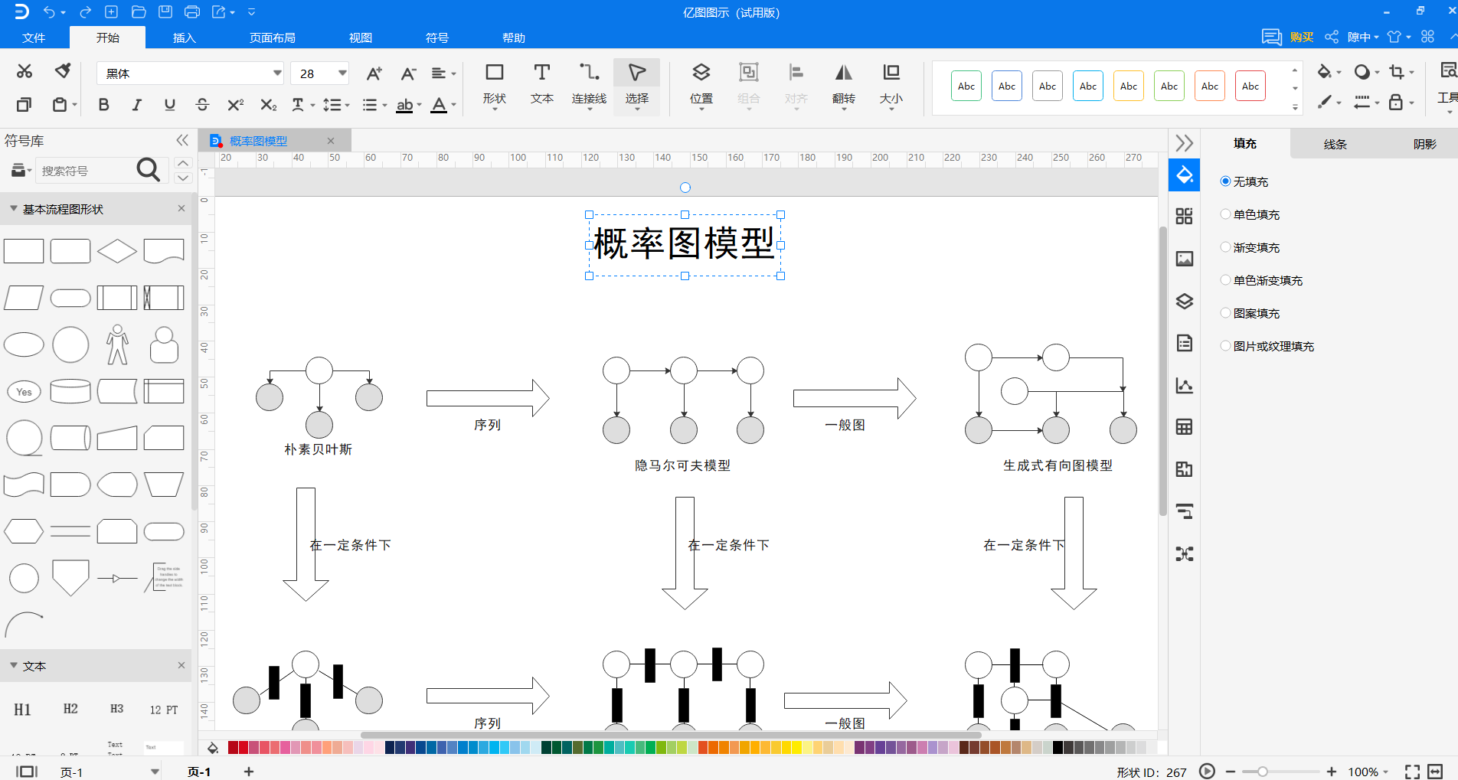The width and height of the screenshot is (1458, 780).
Task: Select the 图案填充 radio option
Action: (1225, 313)
